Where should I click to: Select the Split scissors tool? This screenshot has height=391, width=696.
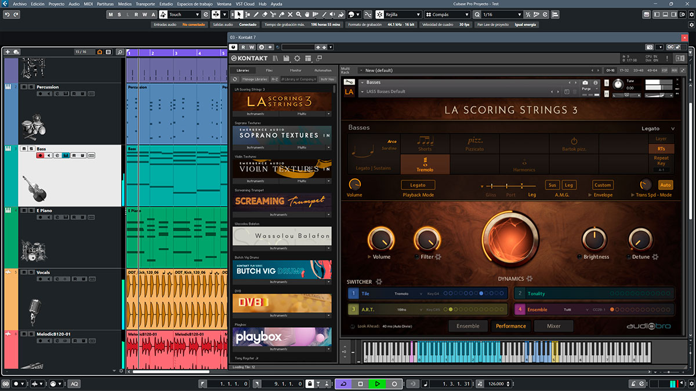pyautogui.click(x=274, y=14)
